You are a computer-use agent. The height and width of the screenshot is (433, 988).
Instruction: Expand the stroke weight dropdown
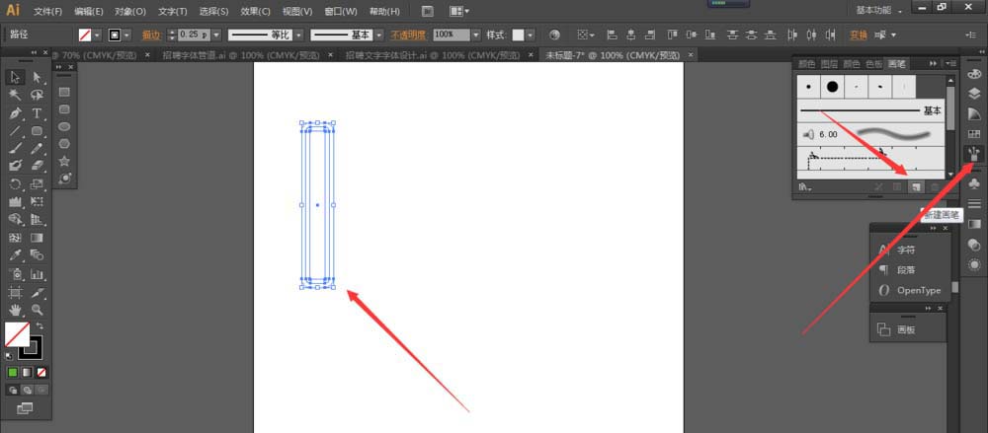tap(216, 35)
